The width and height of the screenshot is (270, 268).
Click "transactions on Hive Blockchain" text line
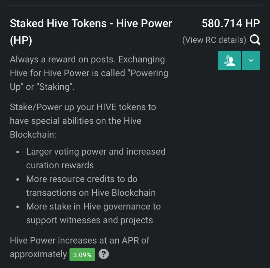(91, 193)
